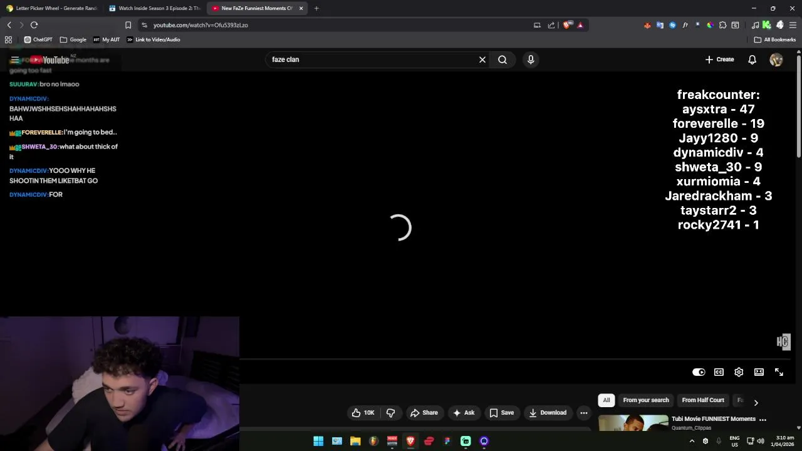Open the apps grid in bookmarks bar
Screen dimensions: 802x451
[8, 39]
